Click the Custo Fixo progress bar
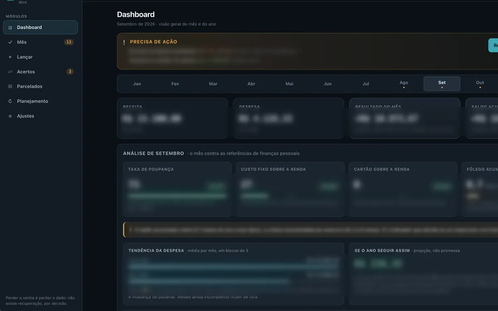Viewport: 498px width, 311px height. coord(290,196)
